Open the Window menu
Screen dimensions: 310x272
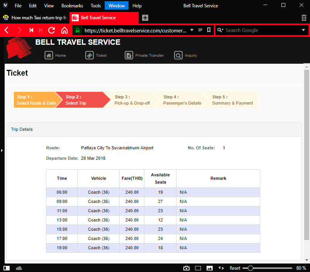tap(117, 6)
